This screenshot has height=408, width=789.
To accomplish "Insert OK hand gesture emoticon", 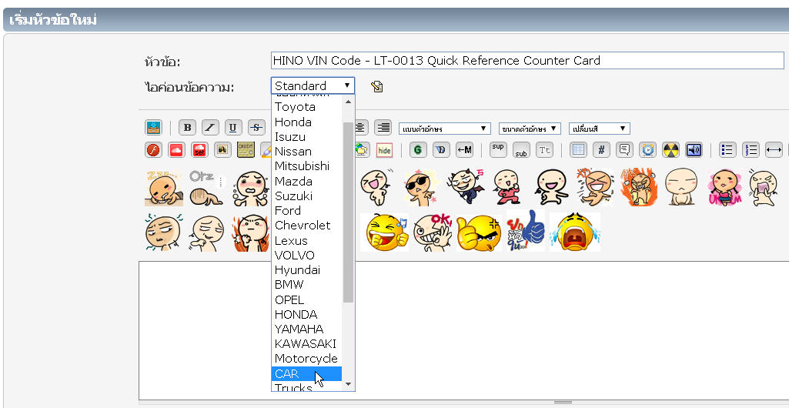I will click(433, 232).
